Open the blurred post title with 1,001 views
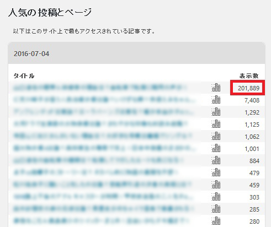The height and width of the screenshot is (227, 271). point(104,148)
